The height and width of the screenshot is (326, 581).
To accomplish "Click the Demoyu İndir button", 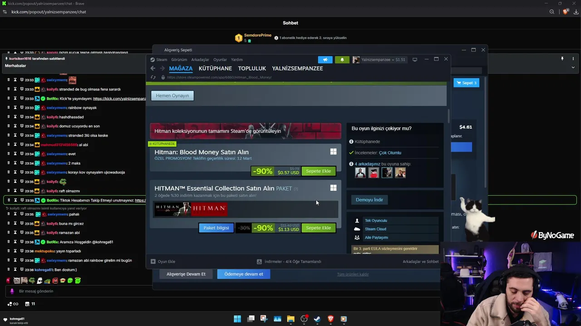I will pyautogui.click(x=369, y=200).
